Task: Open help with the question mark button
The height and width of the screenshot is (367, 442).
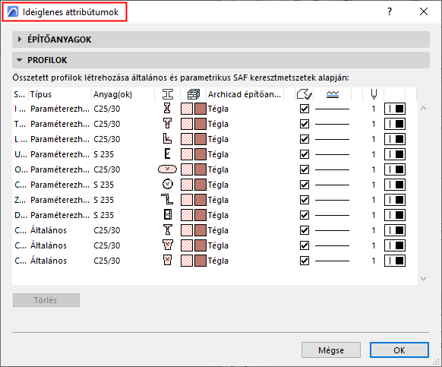Action: tap(390, 12)
